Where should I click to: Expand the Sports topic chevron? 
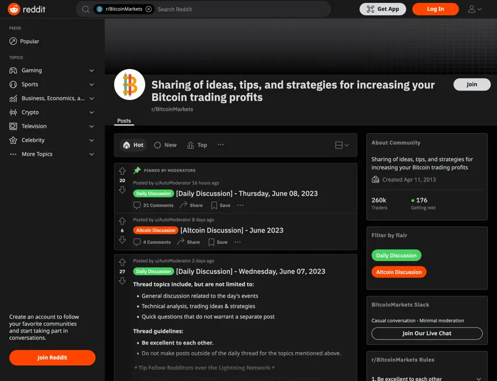(92, 85)
